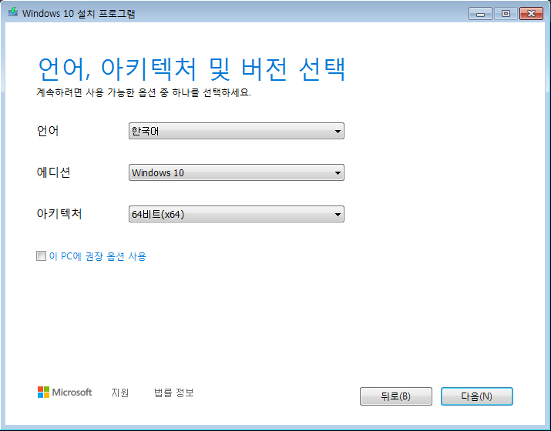The width and height of the screenshot is (551, 431).
Task: Click the 다음(N) button
Action: coord(477,396)
